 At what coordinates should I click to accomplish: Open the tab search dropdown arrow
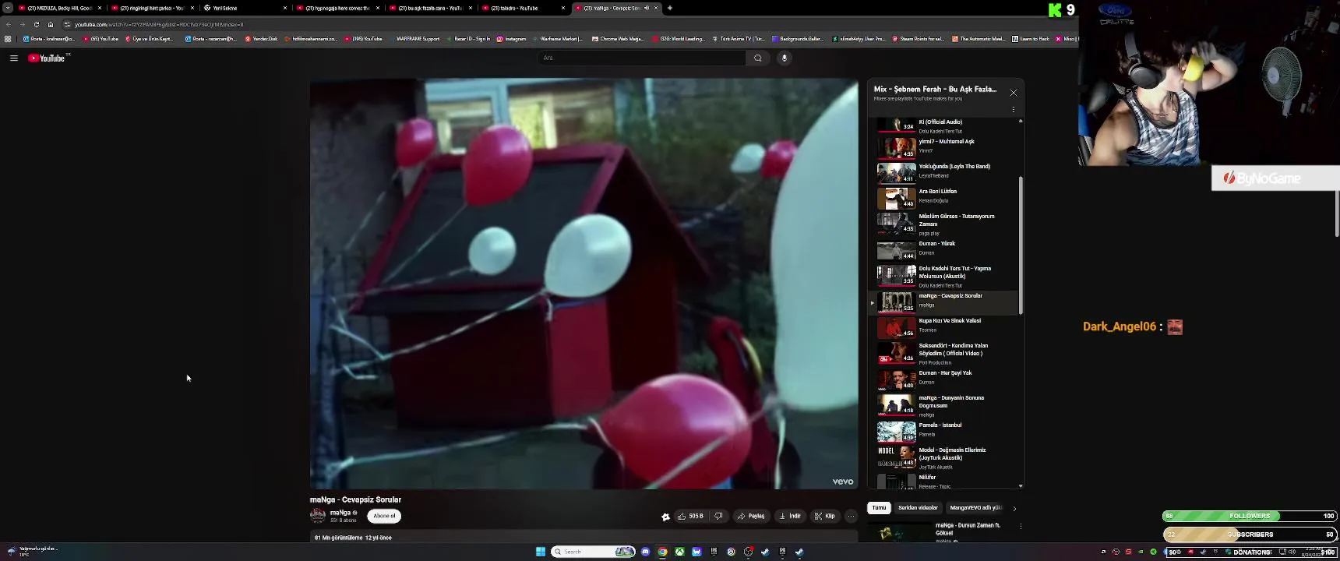7,8
